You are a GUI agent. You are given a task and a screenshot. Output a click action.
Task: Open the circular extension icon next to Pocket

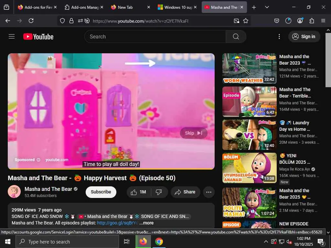[288, 21]
